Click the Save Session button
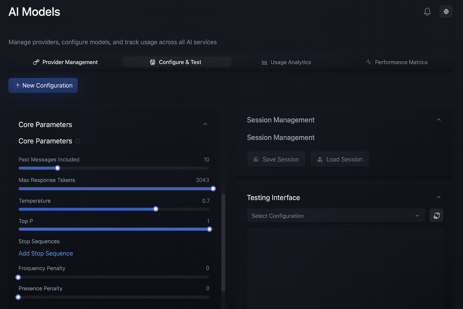This screenshot has height=309, width=463. [x=276, y=159]
